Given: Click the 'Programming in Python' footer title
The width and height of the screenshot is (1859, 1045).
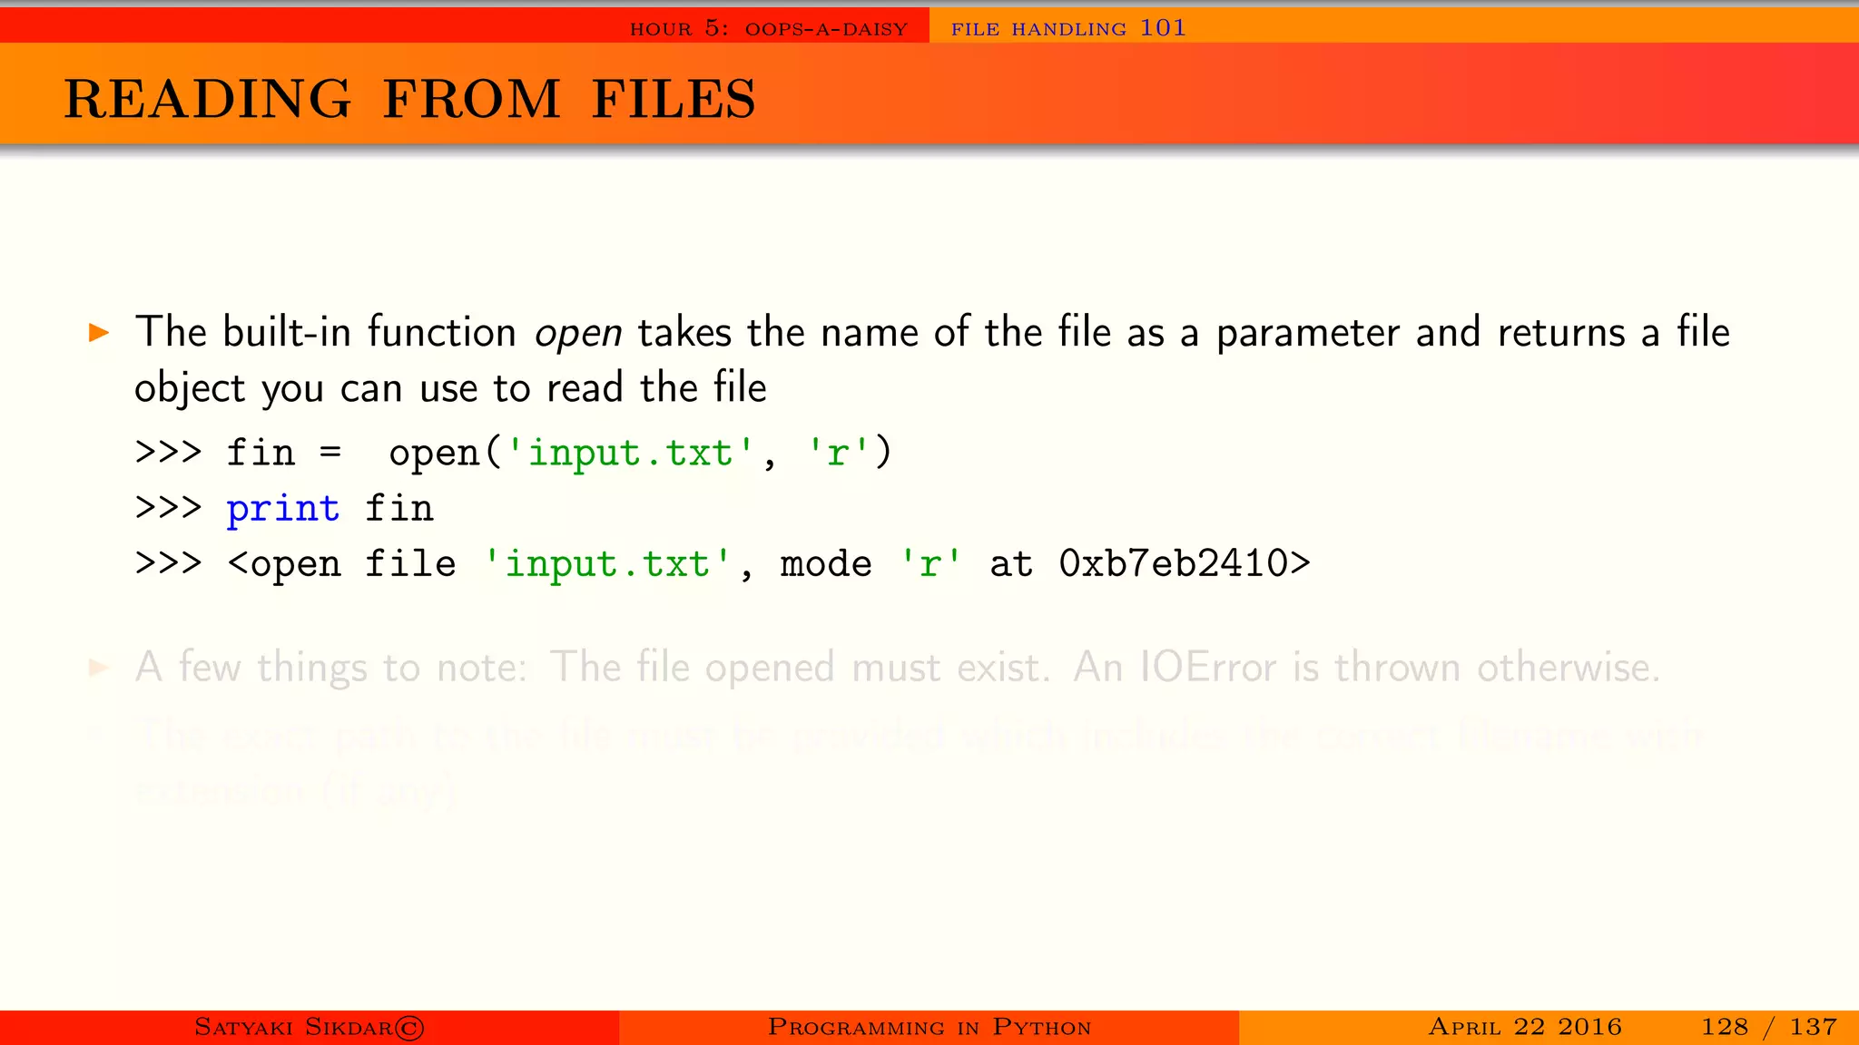Looking at the screenshot, I should 929,1027.
